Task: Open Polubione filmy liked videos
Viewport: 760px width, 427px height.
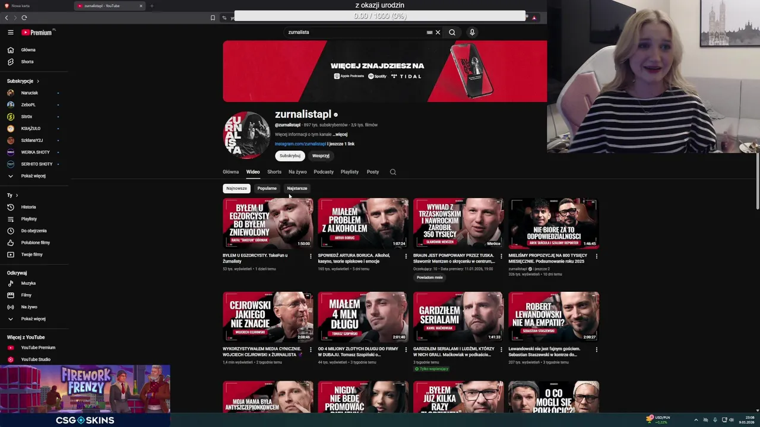Action: click(34, 243)
